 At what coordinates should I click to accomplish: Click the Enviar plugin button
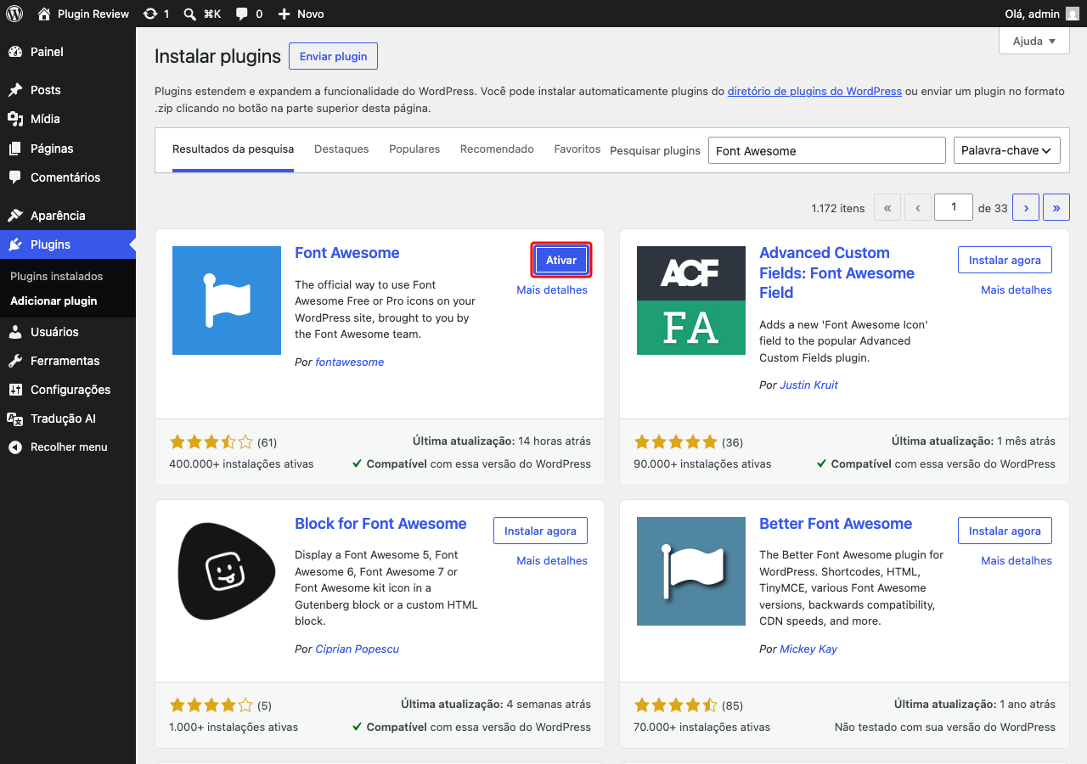click(x=333, y=56)
